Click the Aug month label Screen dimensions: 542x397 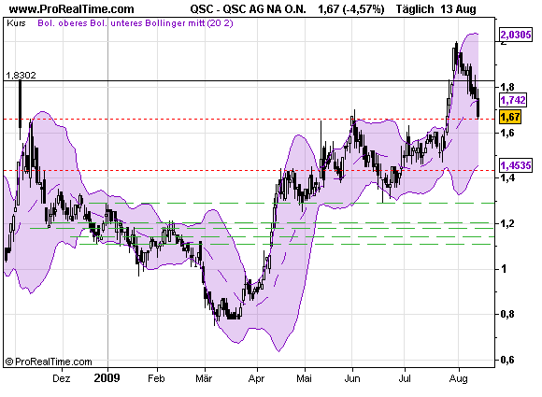pyautogui.click(x=458, y=379)
